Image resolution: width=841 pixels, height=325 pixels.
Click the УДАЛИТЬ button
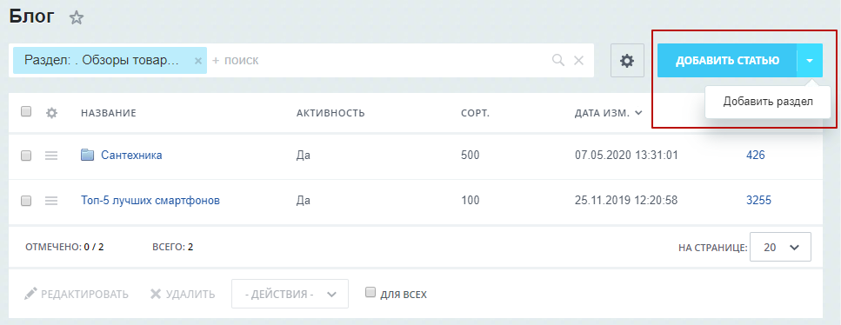[x=183, y=294]
